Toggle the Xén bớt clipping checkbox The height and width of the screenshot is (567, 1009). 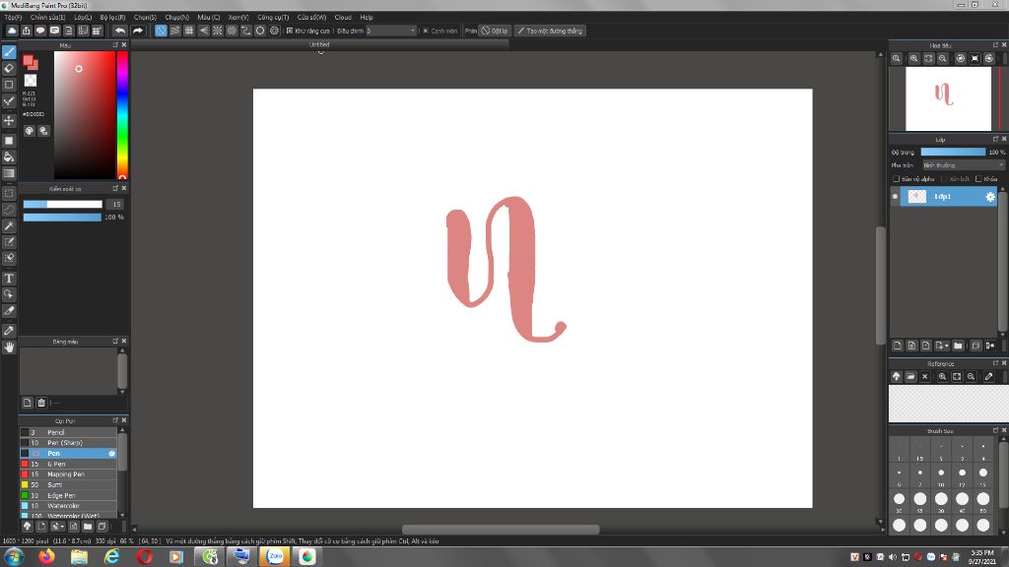943,179
